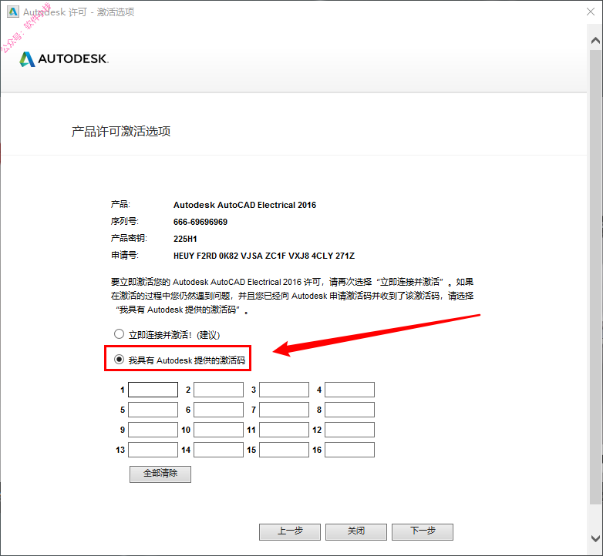
Task: Select the 立即连接并激活 radio option
Action: pos(119,334)
